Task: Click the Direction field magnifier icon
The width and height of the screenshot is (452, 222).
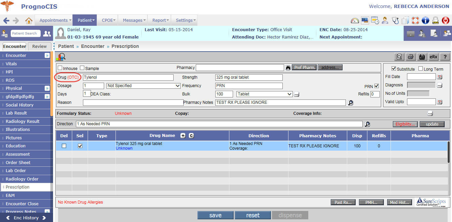Action: pos(367,124)
